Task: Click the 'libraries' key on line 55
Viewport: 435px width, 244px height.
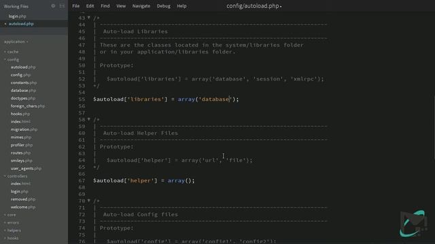Action: [145, 99]
